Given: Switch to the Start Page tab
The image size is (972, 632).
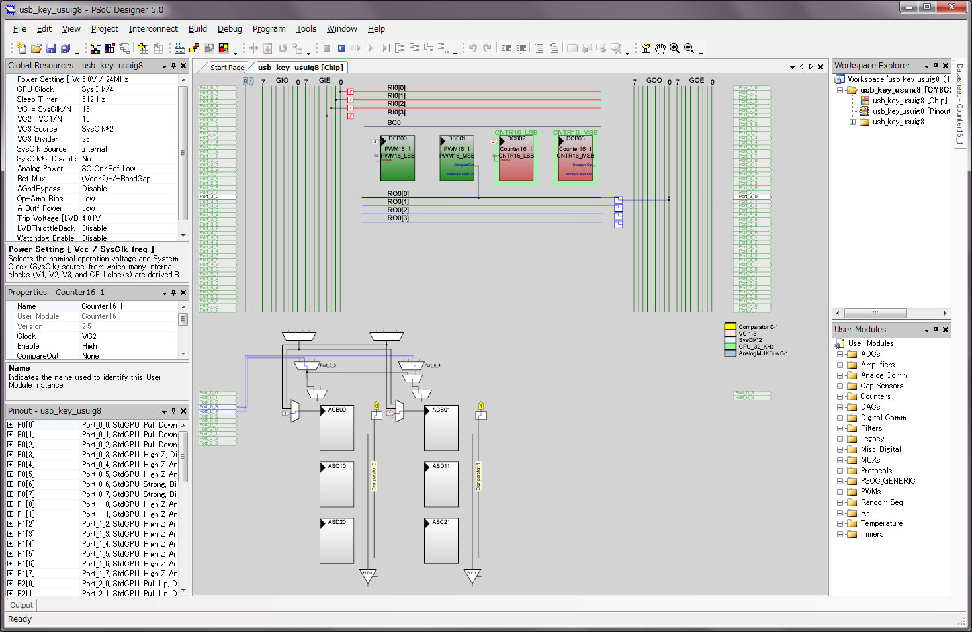Looking at the screenshot, I should pos(226,68).
